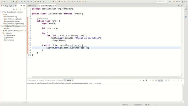Viewport: 188px width, 106px height.
Task: Collapse the codeillusion.org.threading package
Action: coord(3,24)
